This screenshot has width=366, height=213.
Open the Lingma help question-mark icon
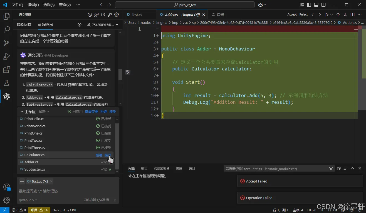[103, 15]
